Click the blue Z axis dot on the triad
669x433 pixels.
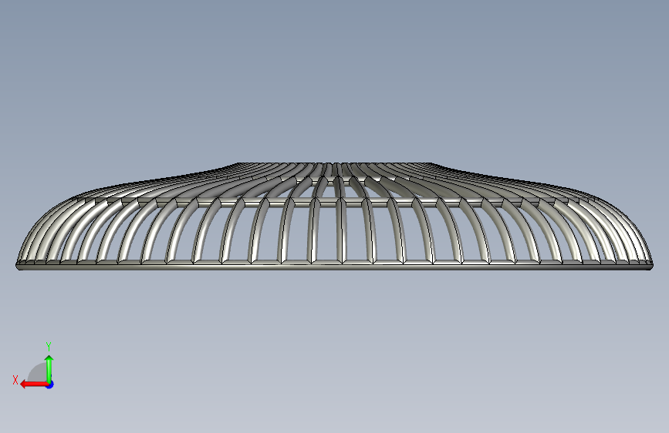(x=50, y=384)
